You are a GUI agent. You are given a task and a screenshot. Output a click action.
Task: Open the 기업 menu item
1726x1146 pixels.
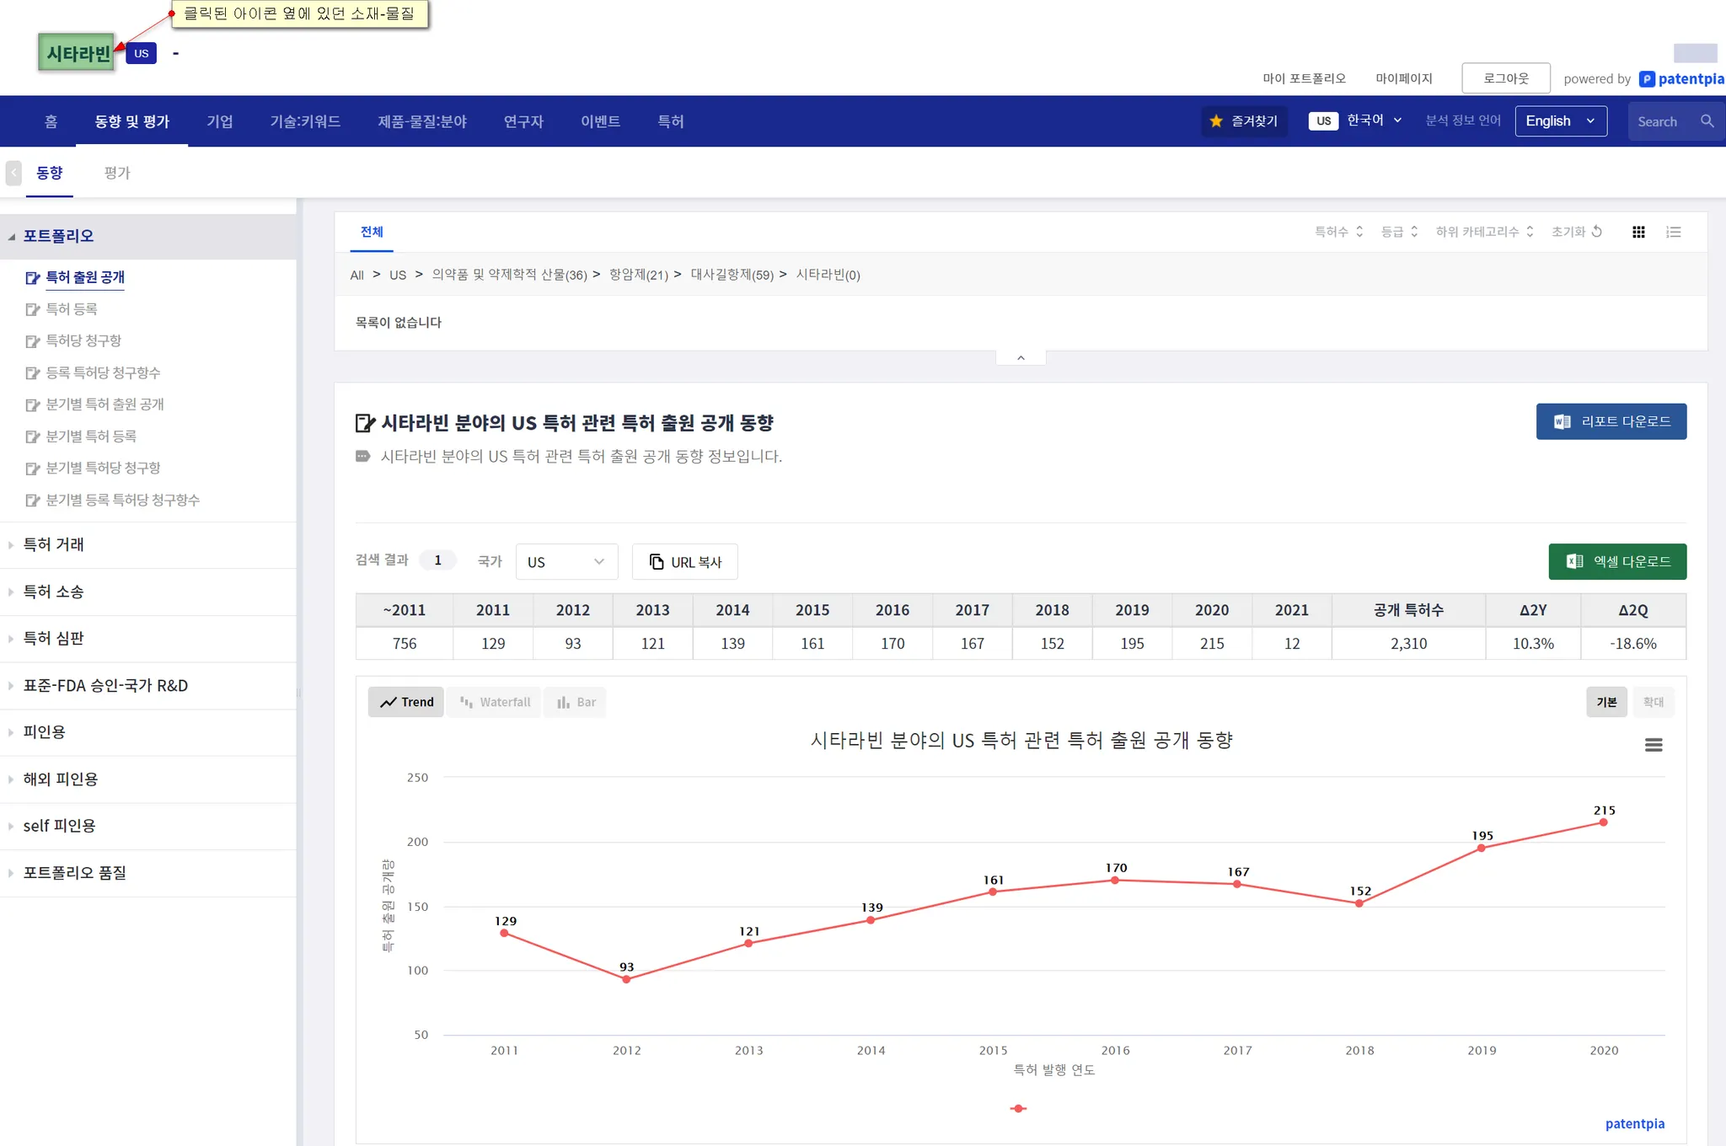coord(220,121)
